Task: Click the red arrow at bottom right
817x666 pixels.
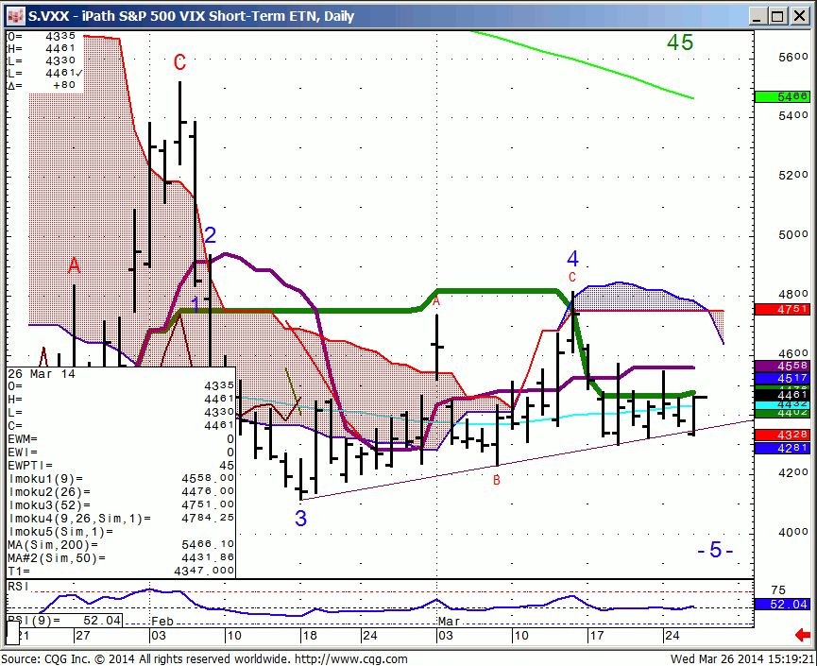Action: point(803,634)
